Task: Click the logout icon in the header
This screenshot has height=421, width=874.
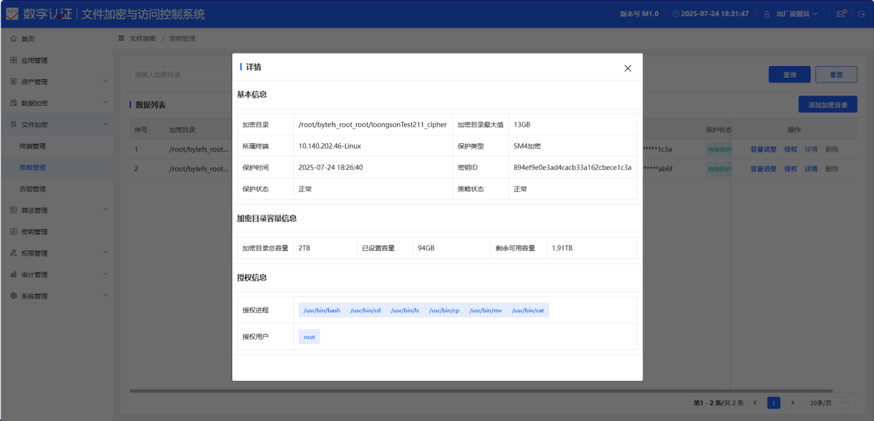Action: [862, 14]
